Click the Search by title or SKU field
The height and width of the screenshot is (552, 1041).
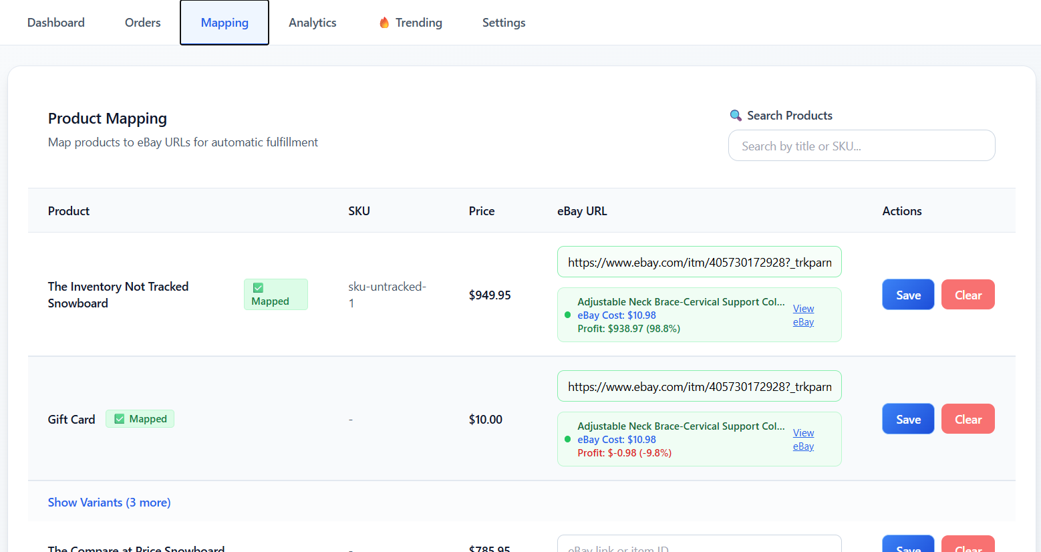point(861,146)
